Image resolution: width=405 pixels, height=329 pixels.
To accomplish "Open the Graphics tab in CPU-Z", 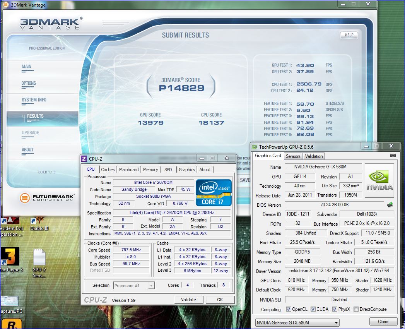I will (x=187, y=170).
